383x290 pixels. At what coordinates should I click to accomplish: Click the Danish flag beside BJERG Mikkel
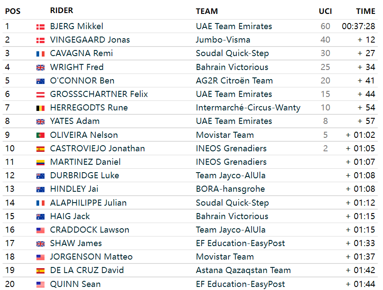pos(40,27)
